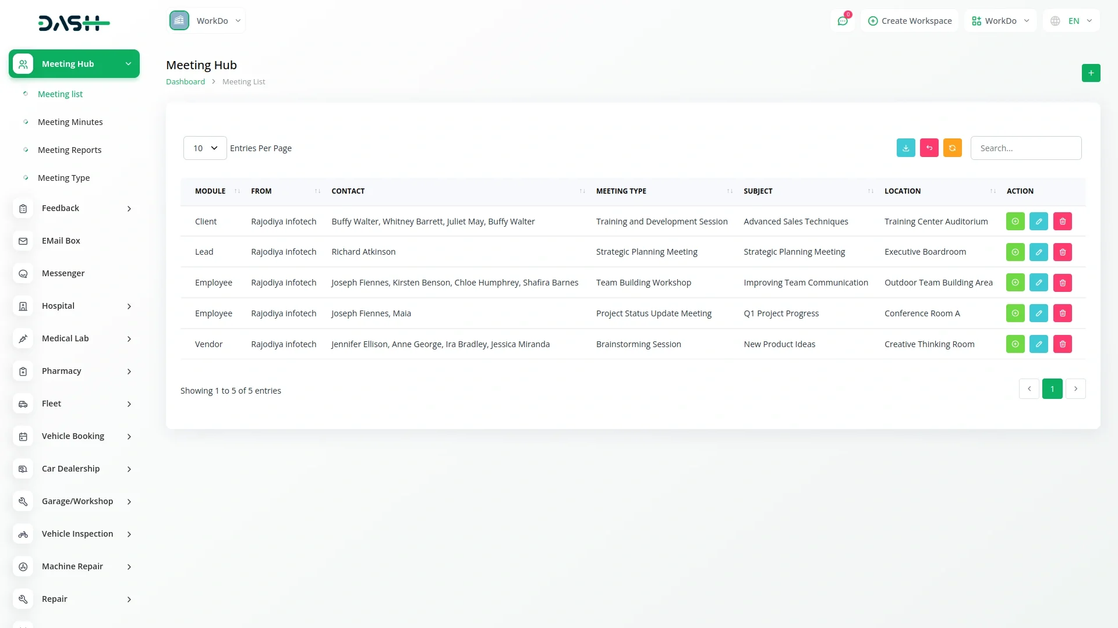Click the Search input field
This screenshot has width=1118, height=628.
click(x=1025, y=148)
